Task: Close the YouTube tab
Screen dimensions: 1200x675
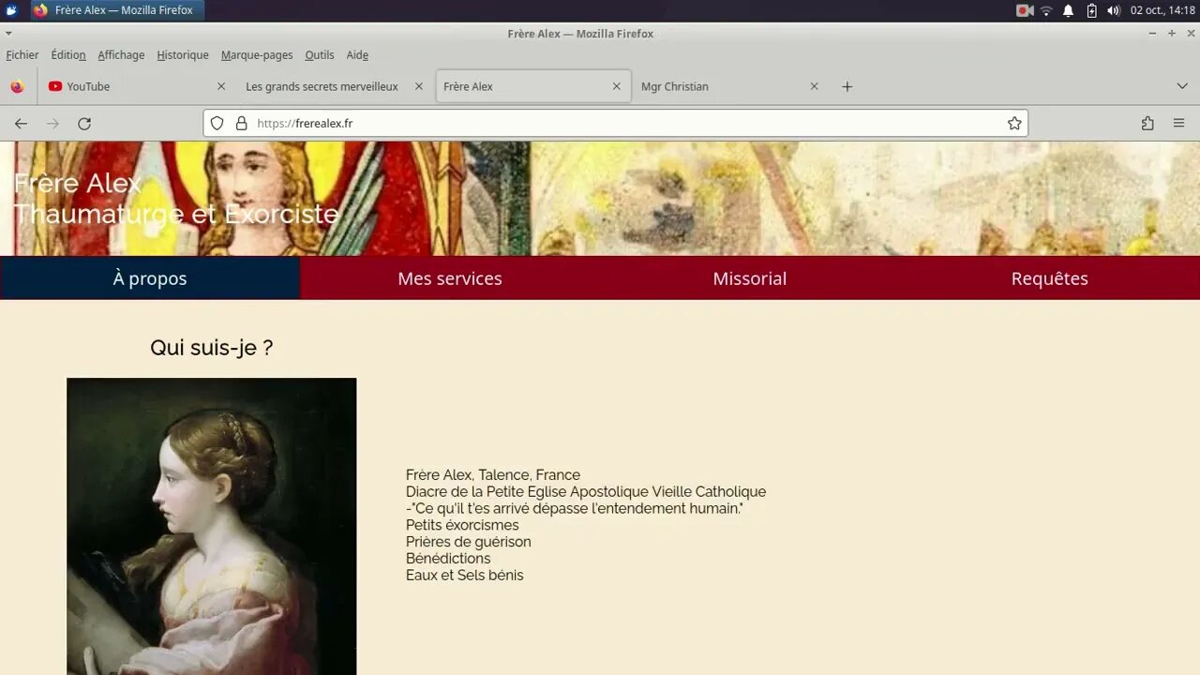Action: pyautogui.click(x=221, y=86)
